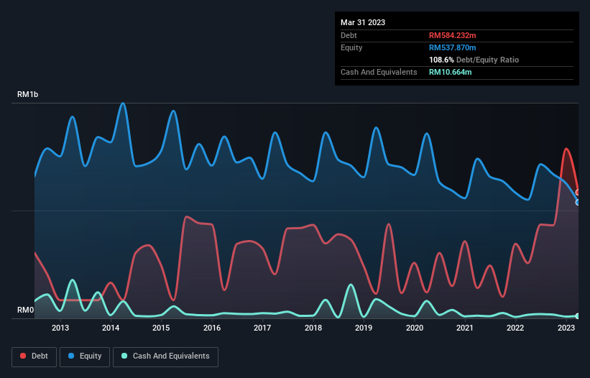Click the Debt label in the tooltip
Viewport: 590px width, 378px height.
coord(349,35)
